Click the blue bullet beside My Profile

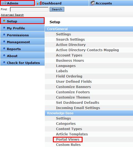point(4,28)
